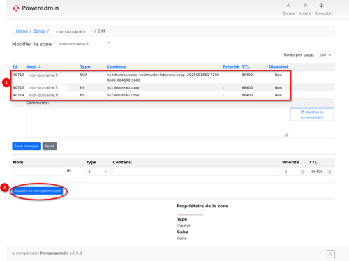The width and height of the screenshot is (349, 261).
Task: Go to the Home breadcrumb link
Action: click(x=22, y=31)
